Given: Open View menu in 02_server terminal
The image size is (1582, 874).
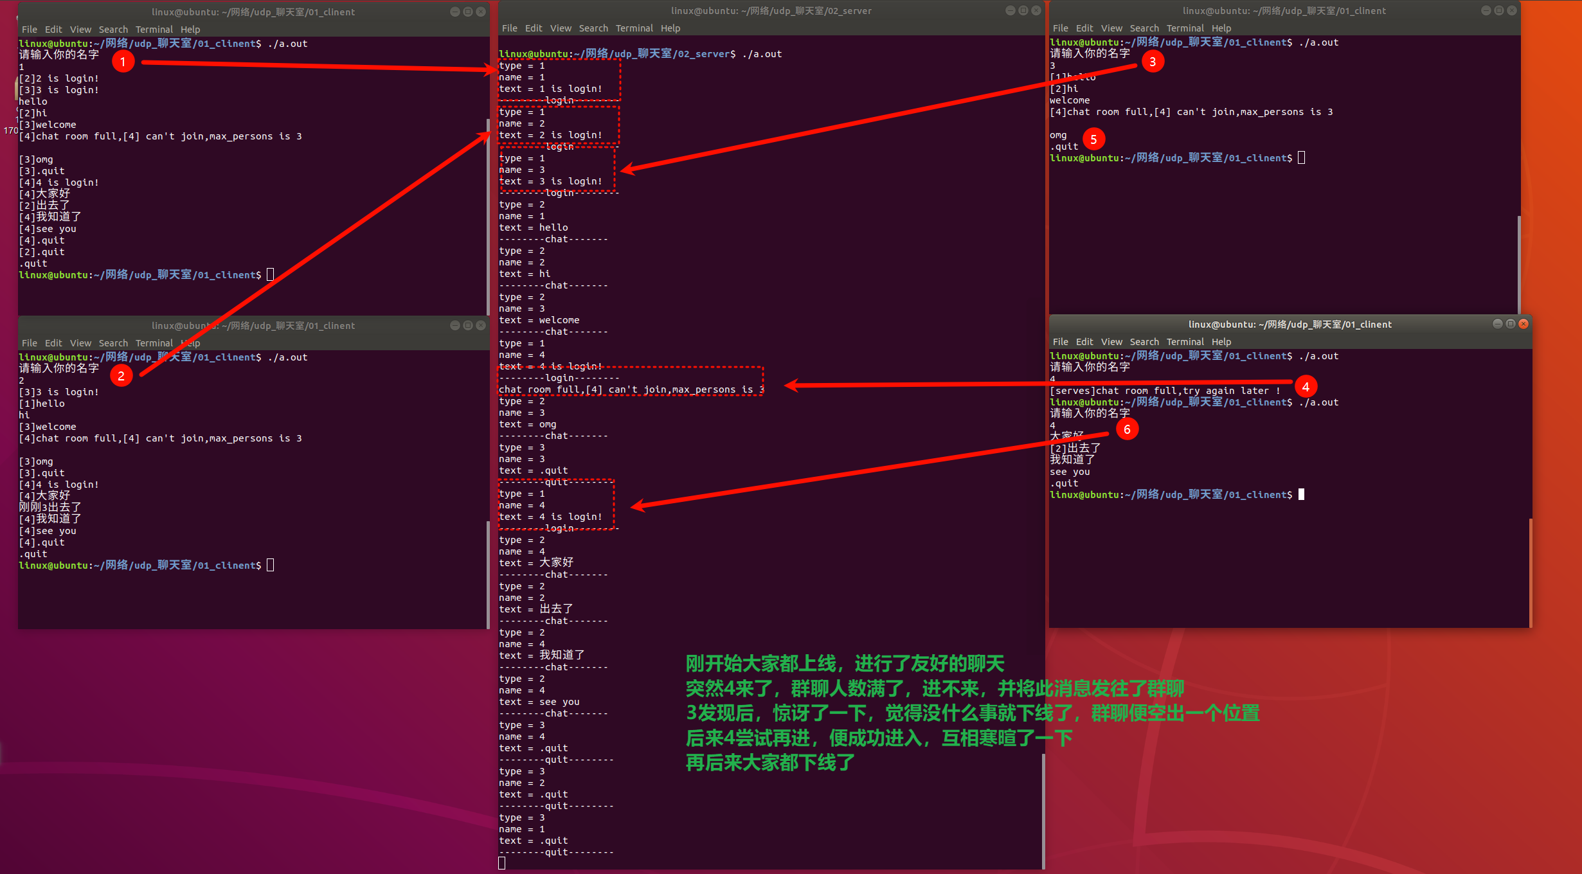Looking at the screenshot, I should pos(560,28).
